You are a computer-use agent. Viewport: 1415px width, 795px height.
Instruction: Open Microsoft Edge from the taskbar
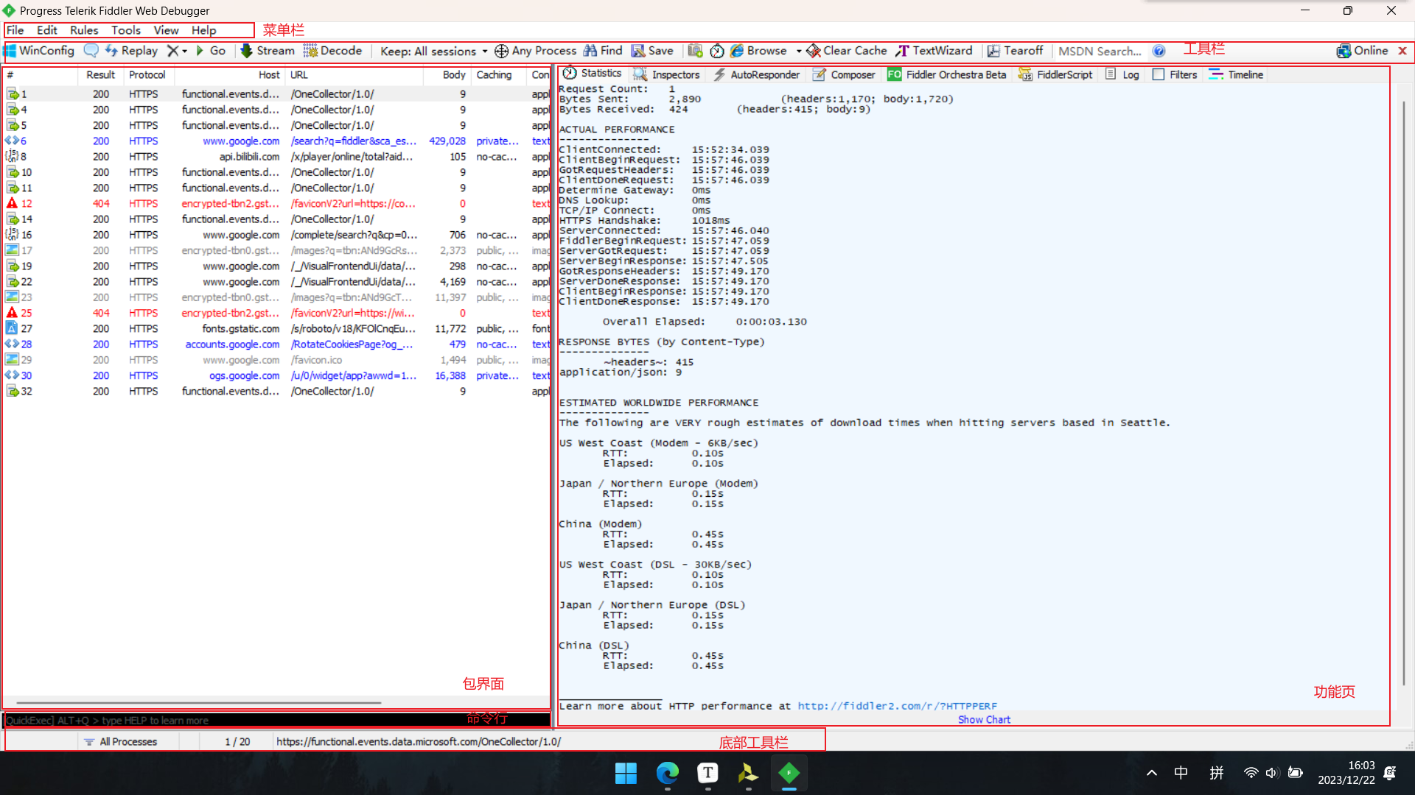[668, 774]
